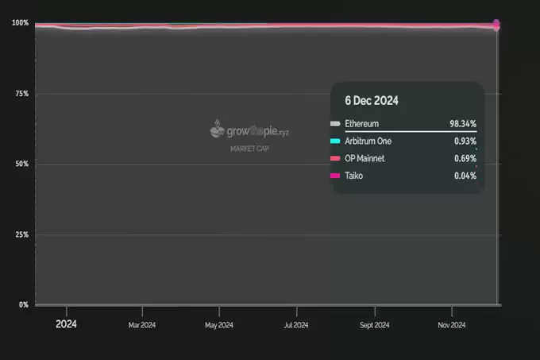Click the 6 Dec 2024 tooltip date

(372, 101)
